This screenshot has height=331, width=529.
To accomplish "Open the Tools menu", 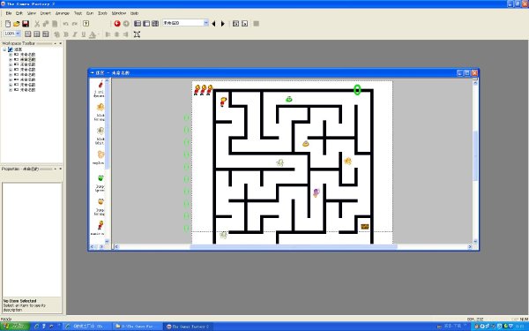I will 102,13.
